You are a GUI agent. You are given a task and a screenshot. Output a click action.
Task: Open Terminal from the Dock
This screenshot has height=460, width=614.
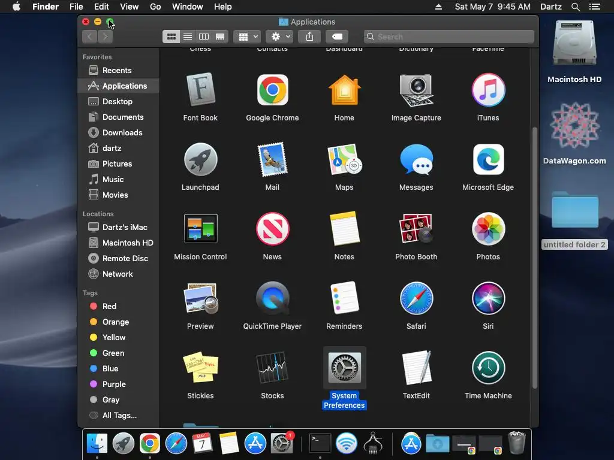pos(320,443)
